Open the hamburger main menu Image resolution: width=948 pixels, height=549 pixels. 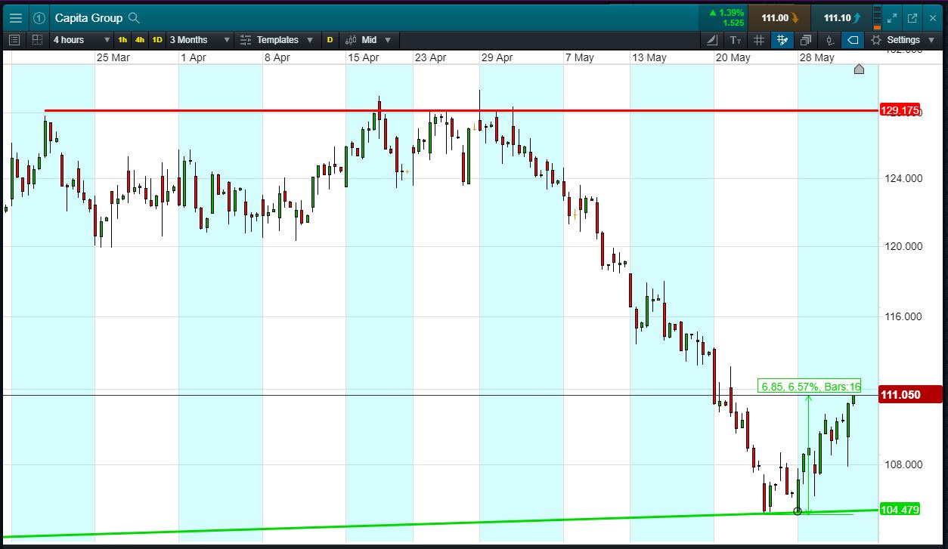click(16, 17)
